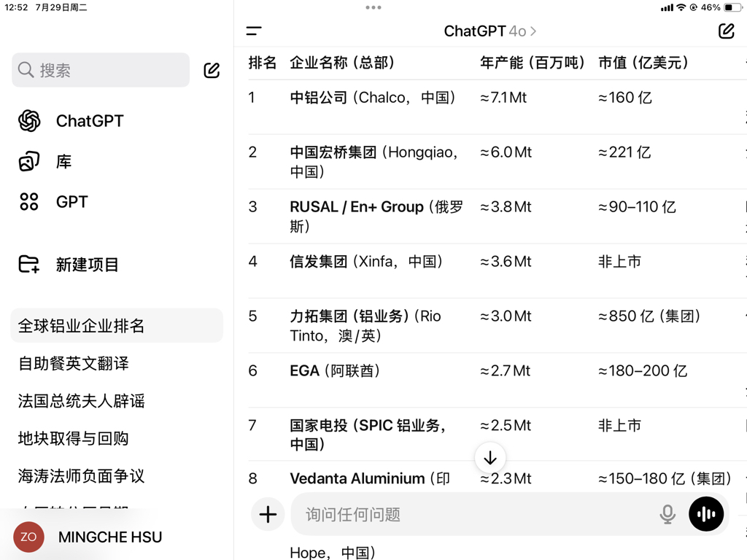The width and height of the screenshot is (747, 560).
Task: Toggle the sidebar with the hamburger icon
Action: point(254,31)
